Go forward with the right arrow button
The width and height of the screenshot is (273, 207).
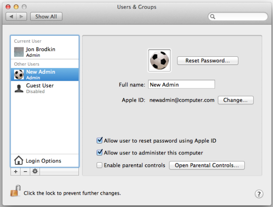pos(21,17)
